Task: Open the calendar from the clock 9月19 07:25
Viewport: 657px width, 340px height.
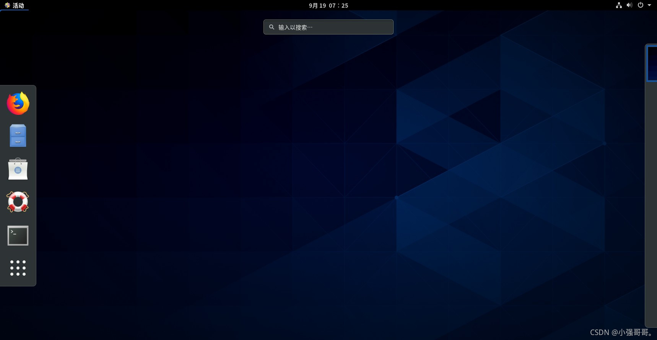Action: (x=328, y=5)
